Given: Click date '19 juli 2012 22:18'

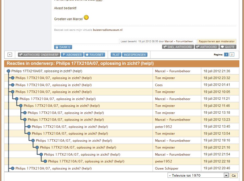Looking at the screenshot, I should pos(217,161).
